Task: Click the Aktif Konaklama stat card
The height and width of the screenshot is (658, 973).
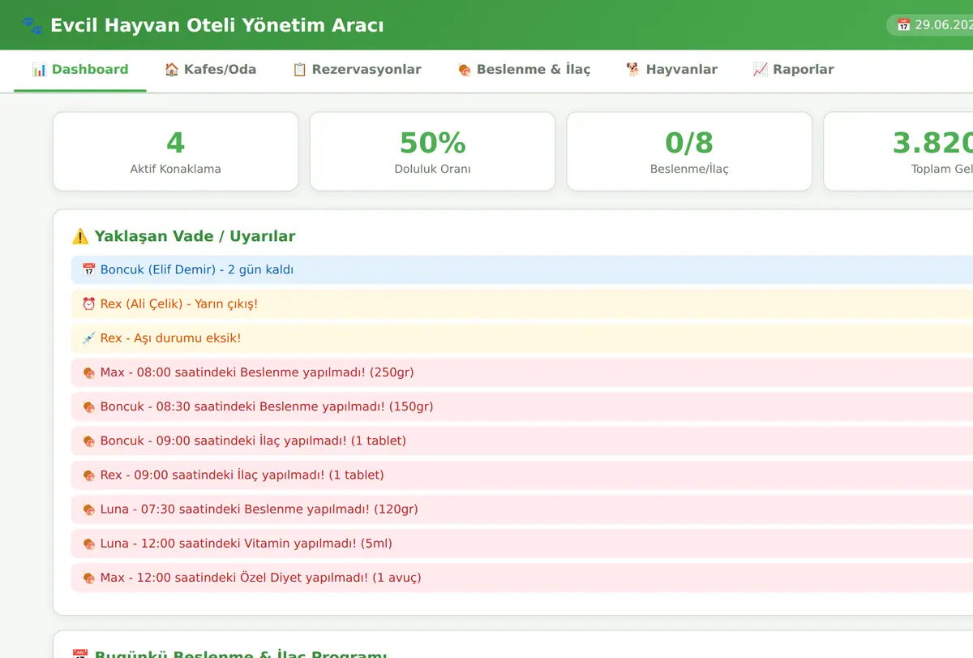Action: click(x=176, y=152)
